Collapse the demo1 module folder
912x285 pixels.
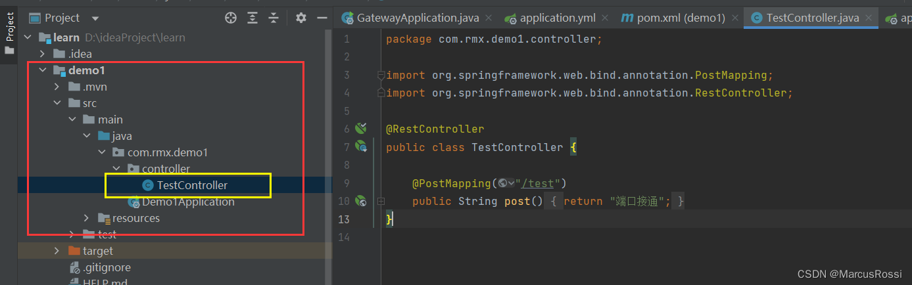[x=43, y=70]
